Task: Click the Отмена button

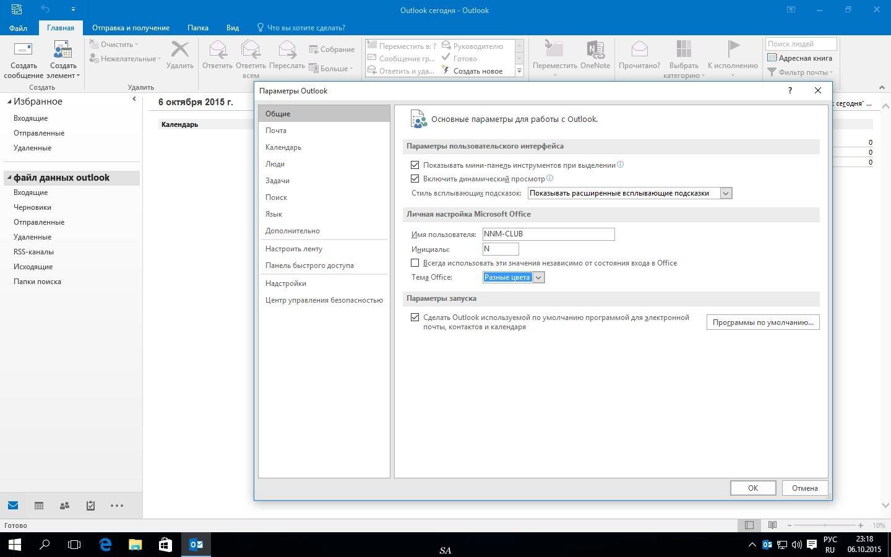Action: pos(804,488)
